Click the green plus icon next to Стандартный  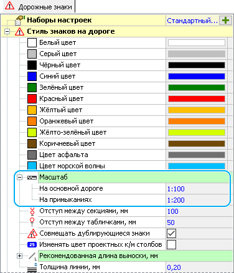tap(225, 21)
